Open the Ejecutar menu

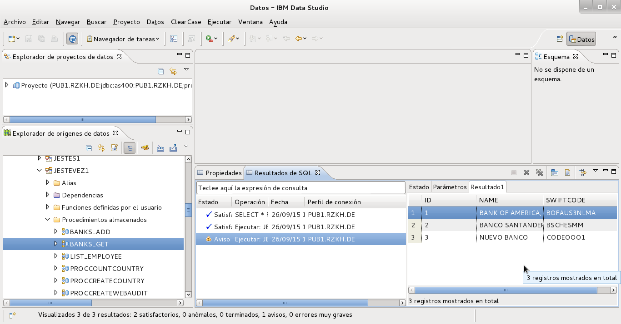click(x=220, y=22)
